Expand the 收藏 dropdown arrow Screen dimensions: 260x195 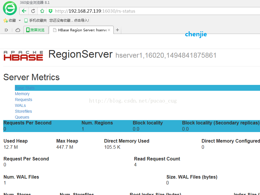[x=20, y=20]
